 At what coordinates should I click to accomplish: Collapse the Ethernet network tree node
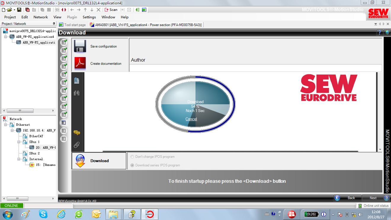pos(6,125)
